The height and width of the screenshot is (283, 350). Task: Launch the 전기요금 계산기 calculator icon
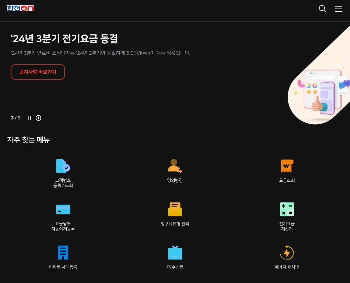click(287, 209)
